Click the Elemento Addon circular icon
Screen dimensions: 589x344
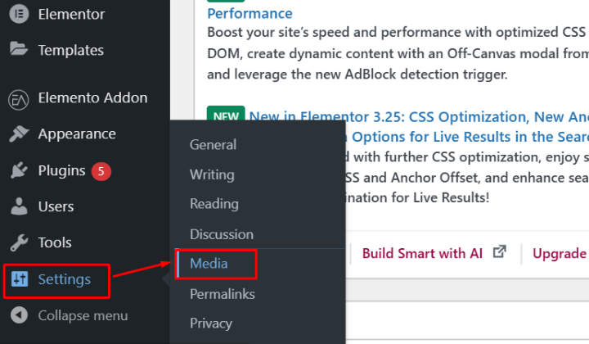point(19,98)
